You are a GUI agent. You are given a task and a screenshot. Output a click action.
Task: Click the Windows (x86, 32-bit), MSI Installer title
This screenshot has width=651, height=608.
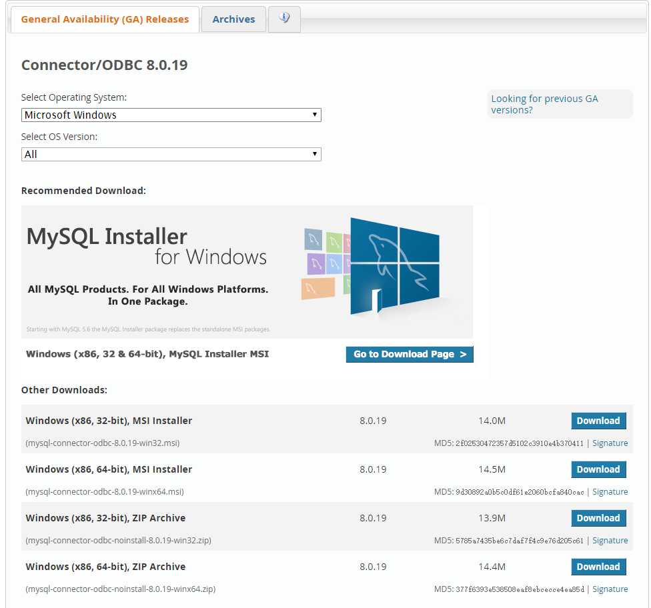109,421
